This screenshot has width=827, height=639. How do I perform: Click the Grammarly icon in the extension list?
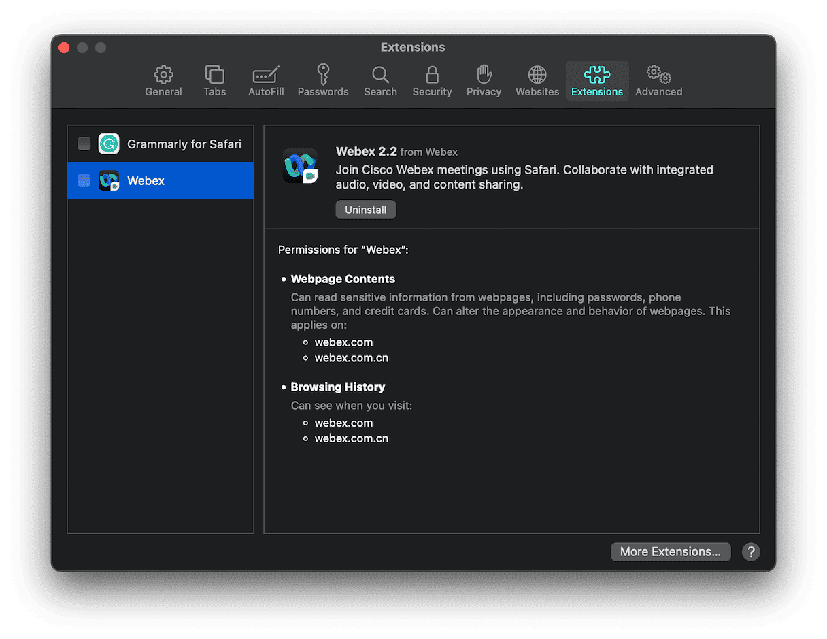[109, 144]
